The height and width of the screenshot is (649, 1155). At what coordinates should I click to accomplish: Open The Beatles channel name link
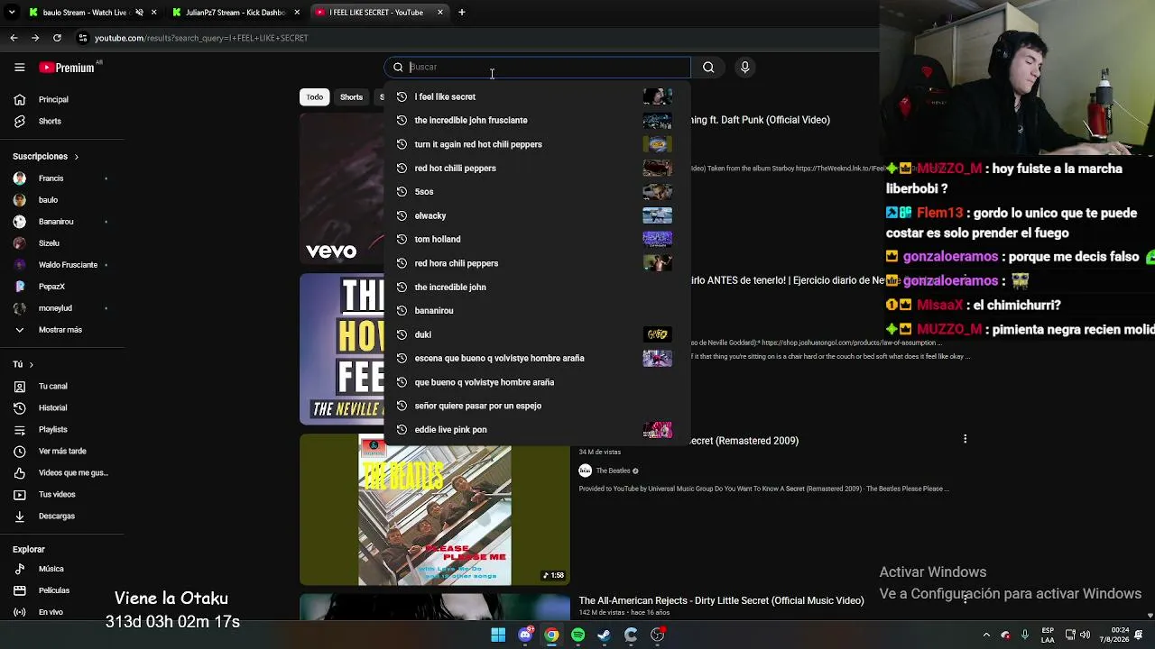tap(613, 471)
